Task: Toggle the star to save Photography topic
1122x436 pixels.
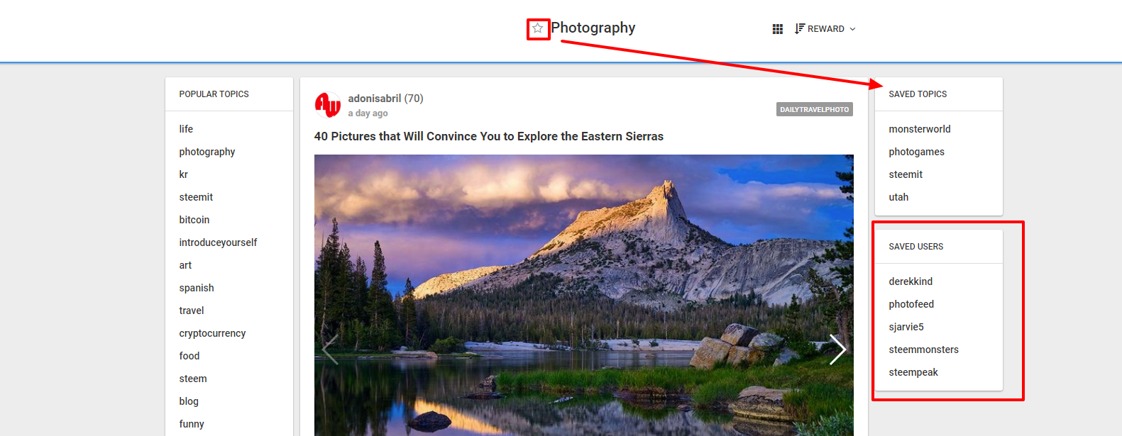Action: (x=538, y=28)
